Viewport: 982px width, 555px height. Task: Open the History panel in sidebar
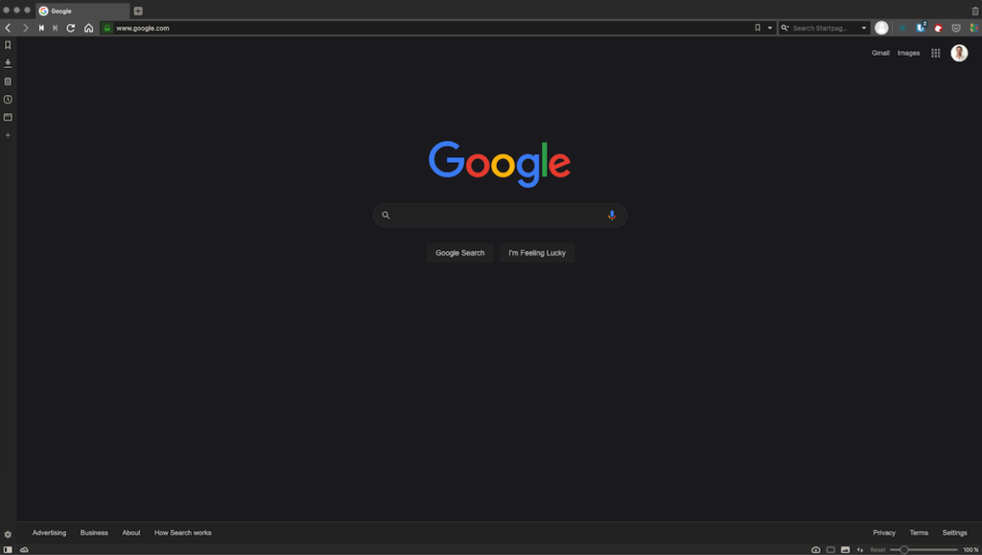(8, 100)
